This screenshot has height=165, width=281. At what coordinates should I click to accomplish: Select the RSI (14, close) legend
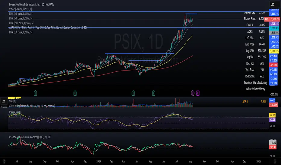(x=15, y=112)
